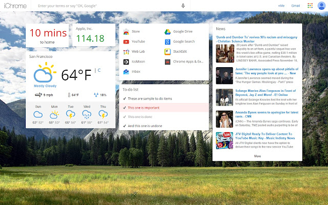Select Tuesday's thunderstorm forecast icon
The image size is (328, 205).
click(x=71, y=115)
